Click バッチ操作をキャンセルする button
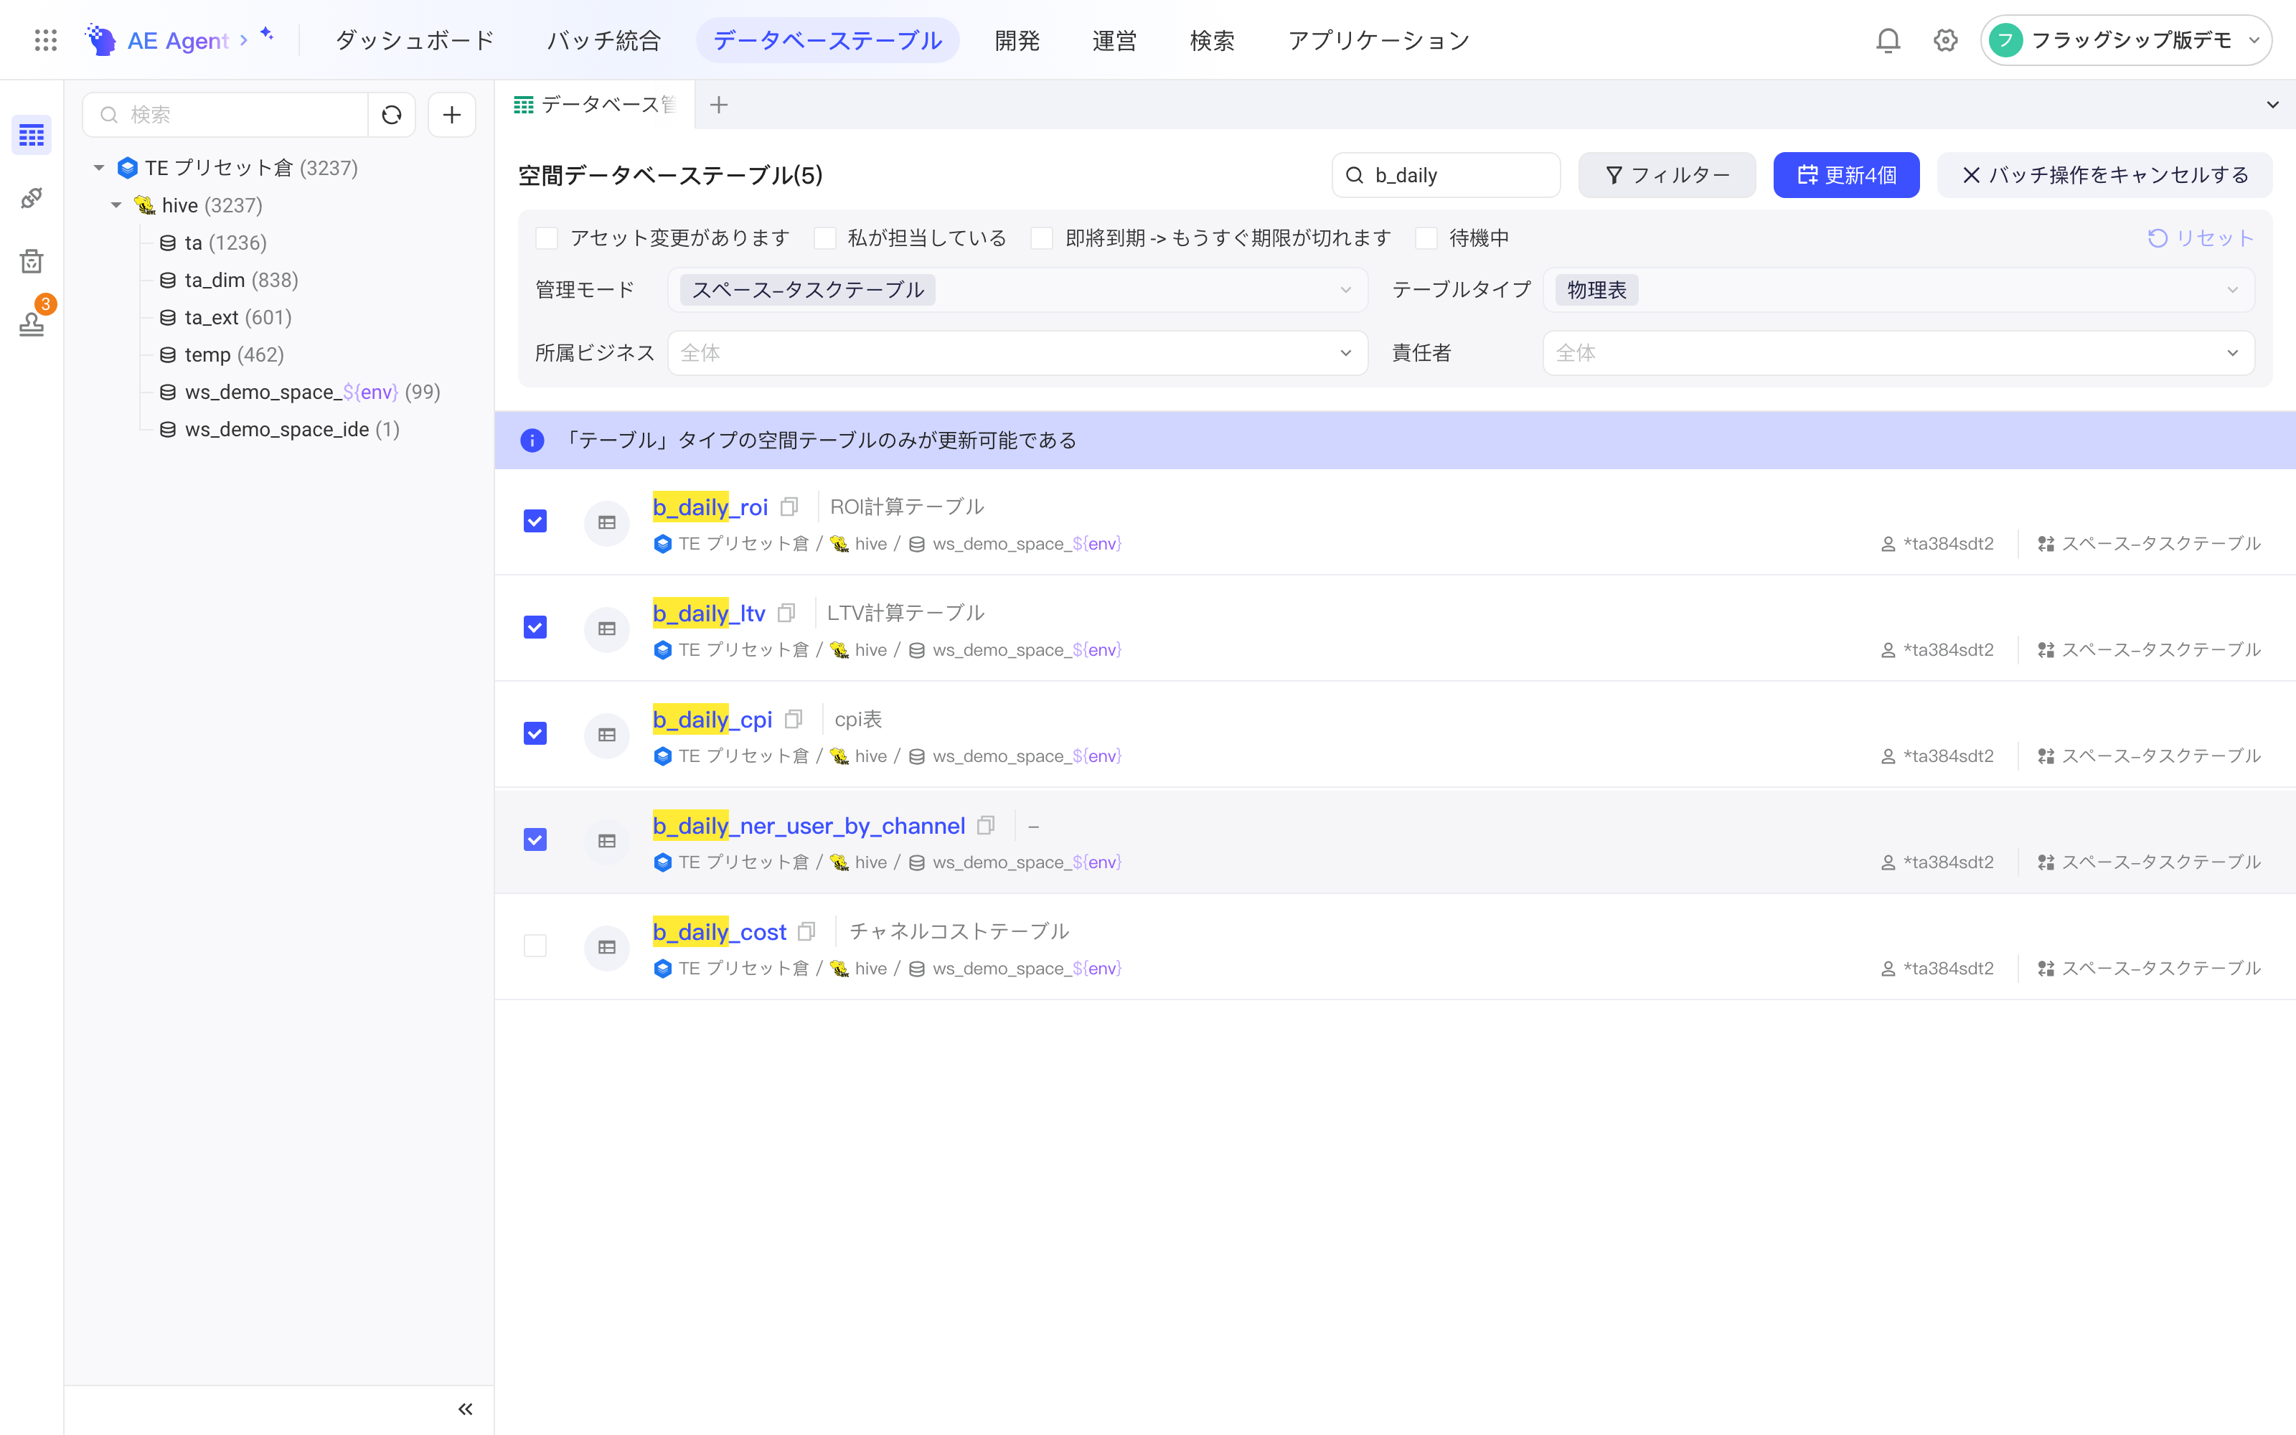Screen dimensions: 2296x1435 2104,174
